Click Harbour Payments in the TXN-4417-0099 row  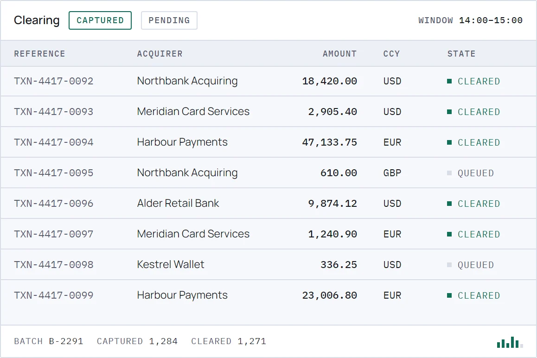182,295
